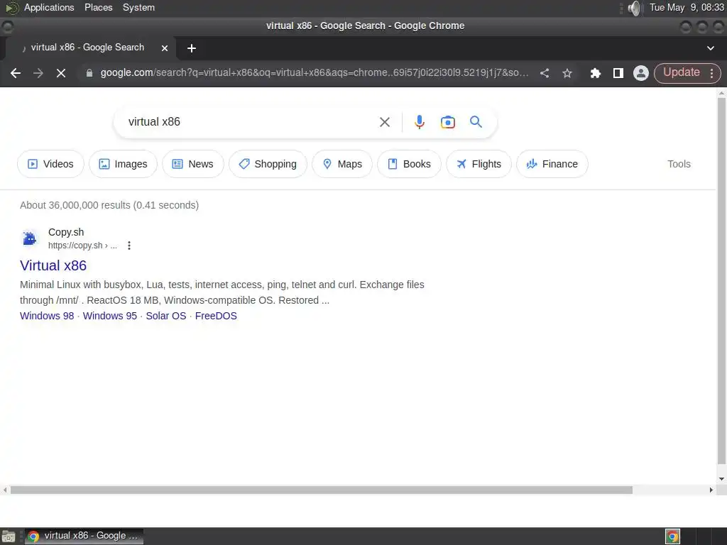Share this page from address bar
The height and width of the screenshot is (545, 727).
click(x=545, y=73)
